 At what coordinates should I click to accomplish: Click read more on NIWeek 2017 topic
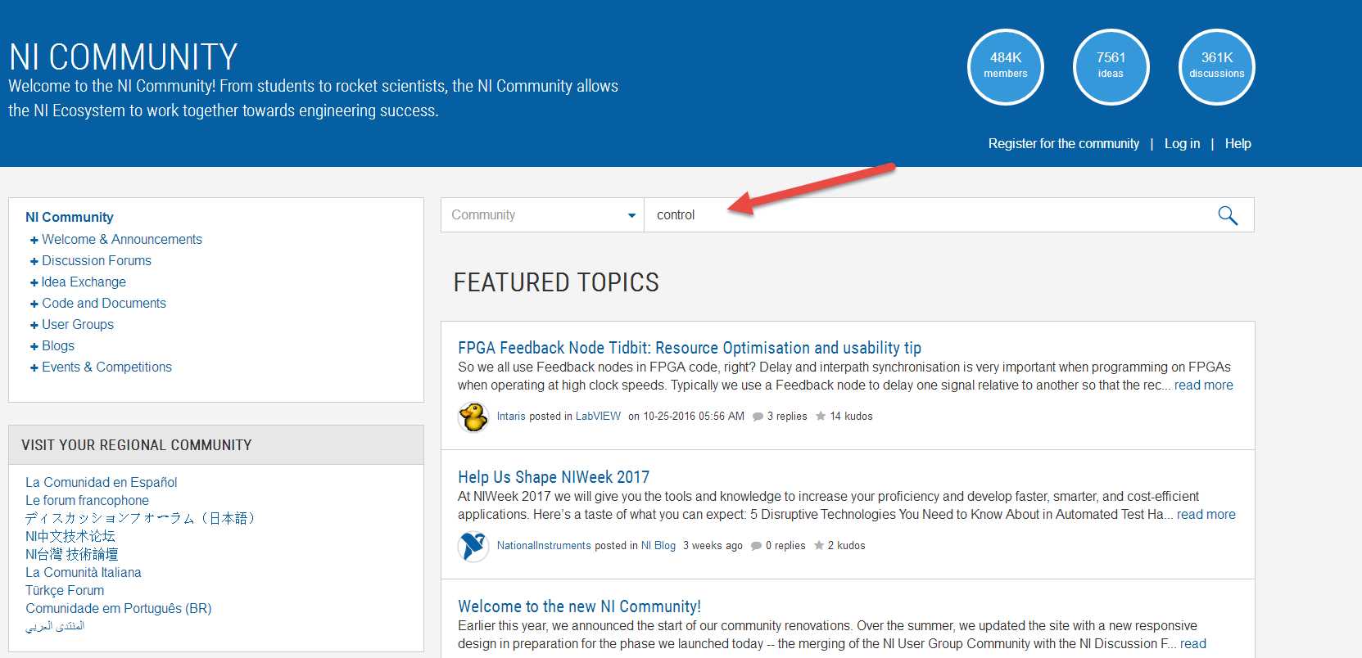(x=1206, y=514)
